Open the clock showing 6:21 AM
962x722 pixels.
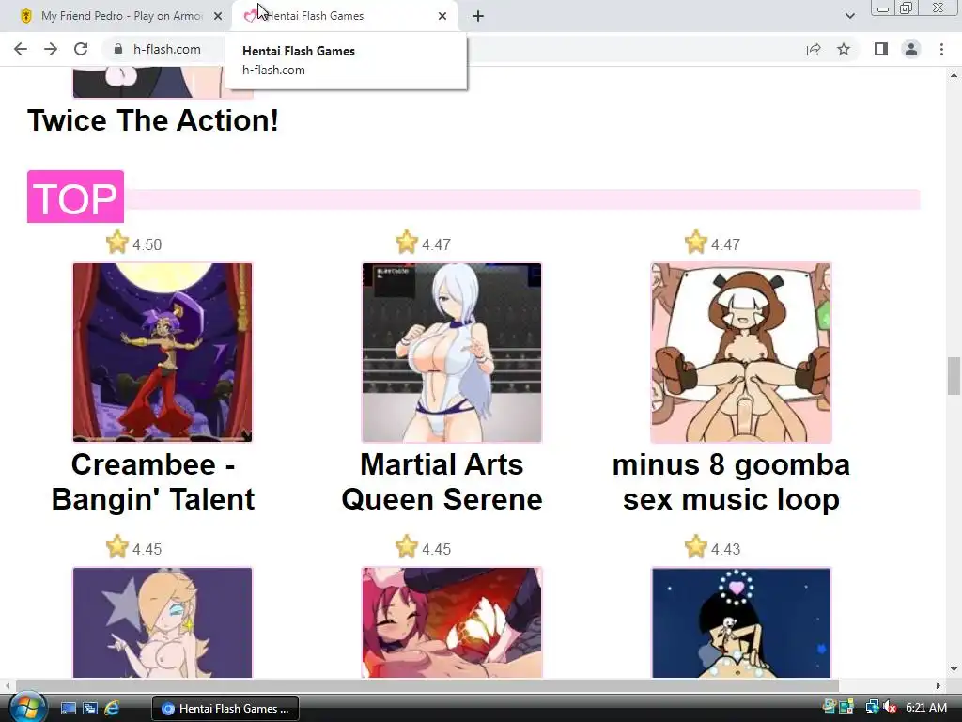pos(926,708)
